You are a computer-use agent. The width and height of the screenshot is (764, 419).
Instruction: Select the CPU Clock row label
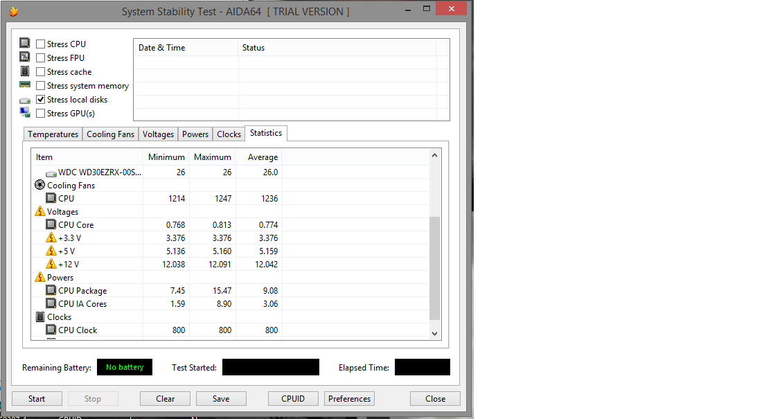pyautogui.click(x=78, y=330)
